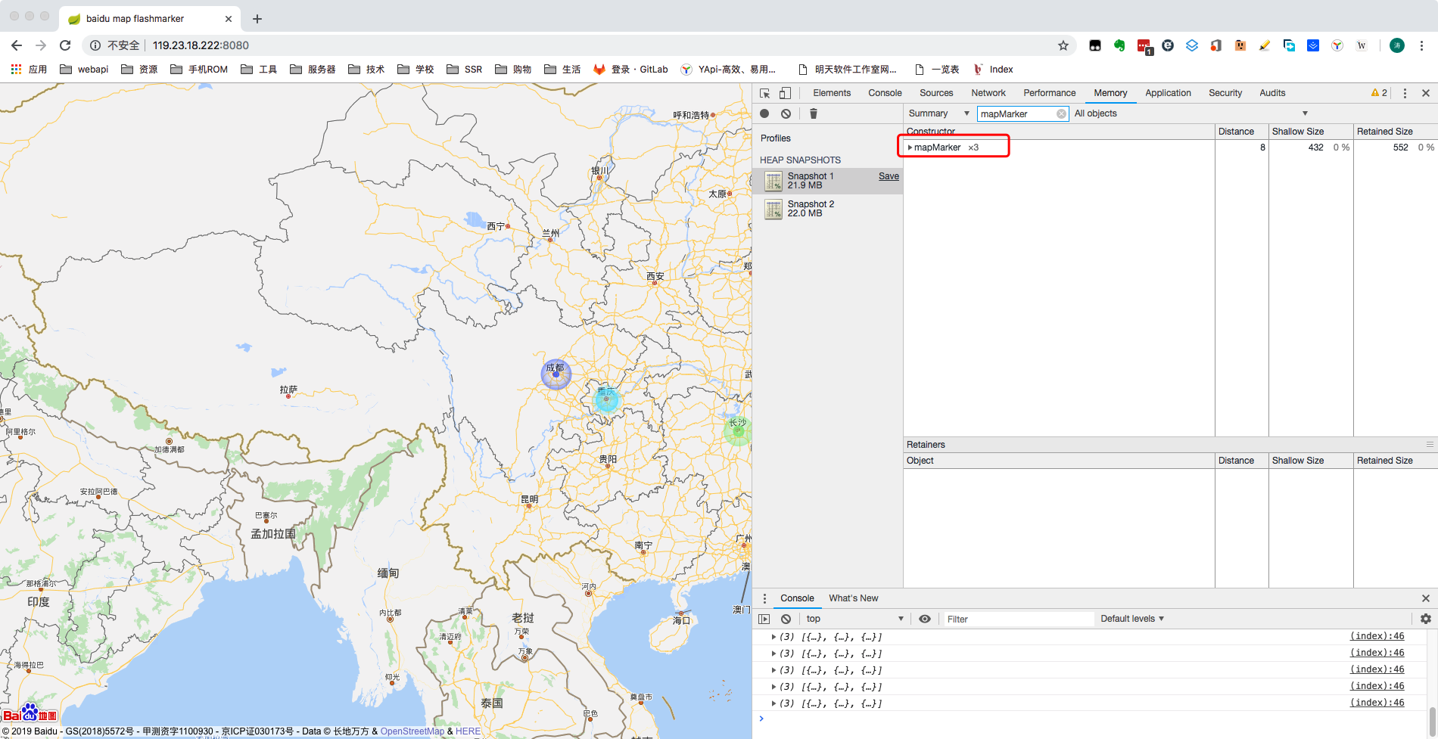This screenshot has height=739, width=1438.
Task: Open the Default levels dropdown
Action: tap(1132, 619)
